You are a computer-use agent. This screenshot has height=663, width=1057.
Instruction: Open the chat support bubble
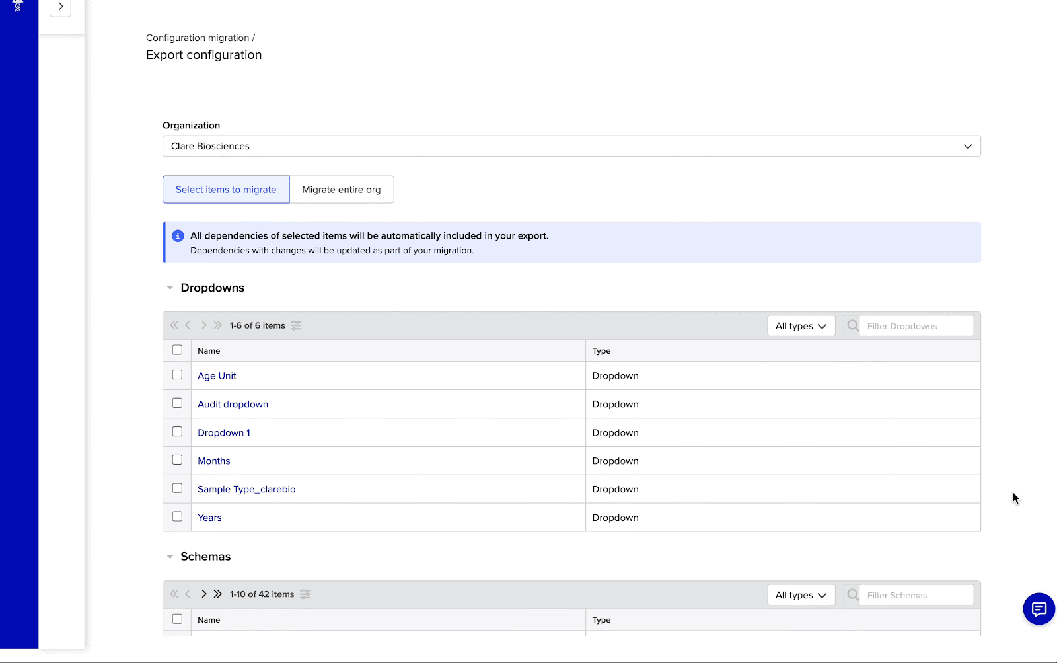click(1038, 609)
